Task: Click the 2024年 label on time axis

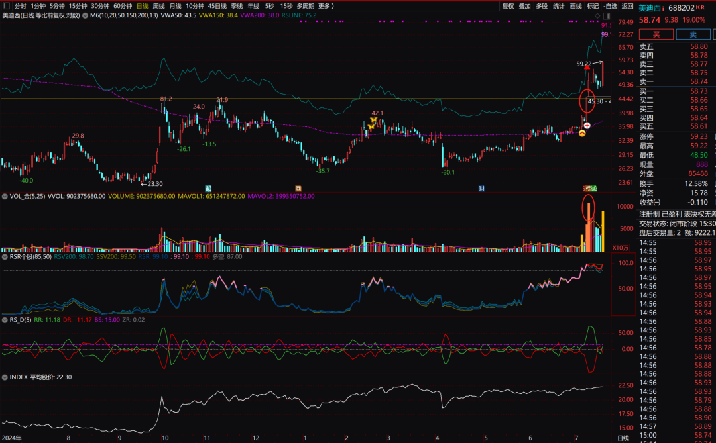Action: pyautogui.click(x=12, y=438)
